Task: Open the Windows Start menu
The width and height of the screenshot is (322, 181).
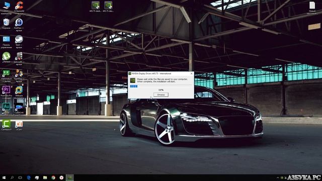Action: 4,177
